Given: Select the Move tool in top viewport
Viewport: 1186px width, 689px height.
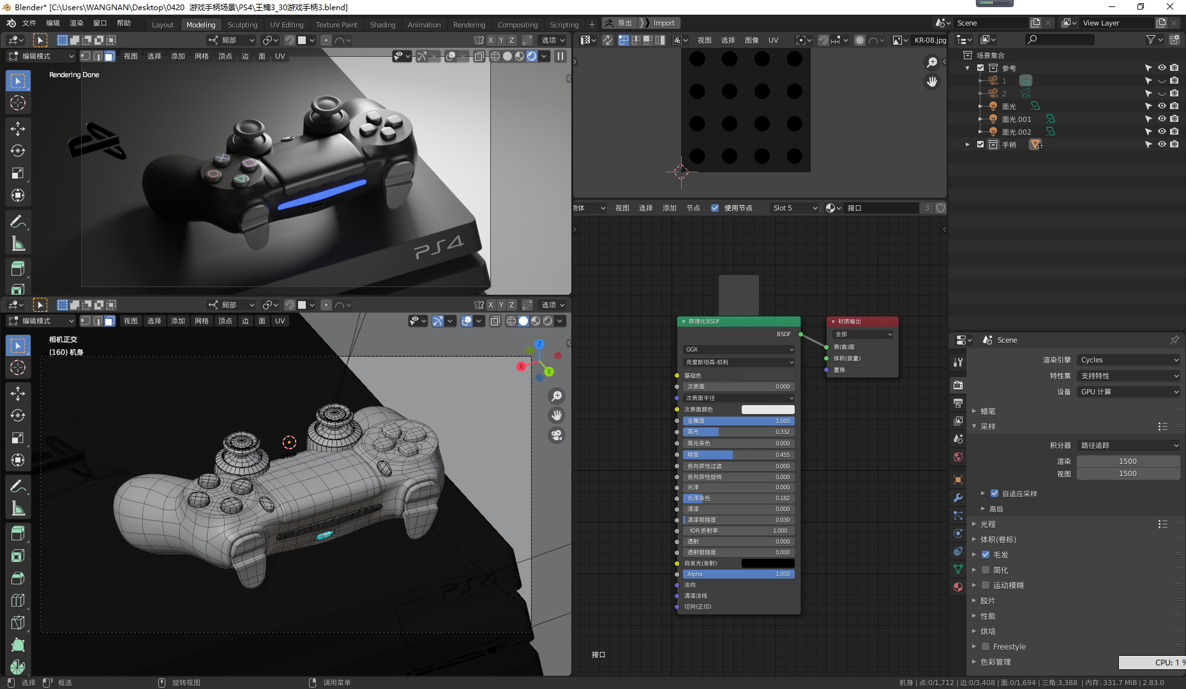Looking at the screenshot, I should (18, 128).
